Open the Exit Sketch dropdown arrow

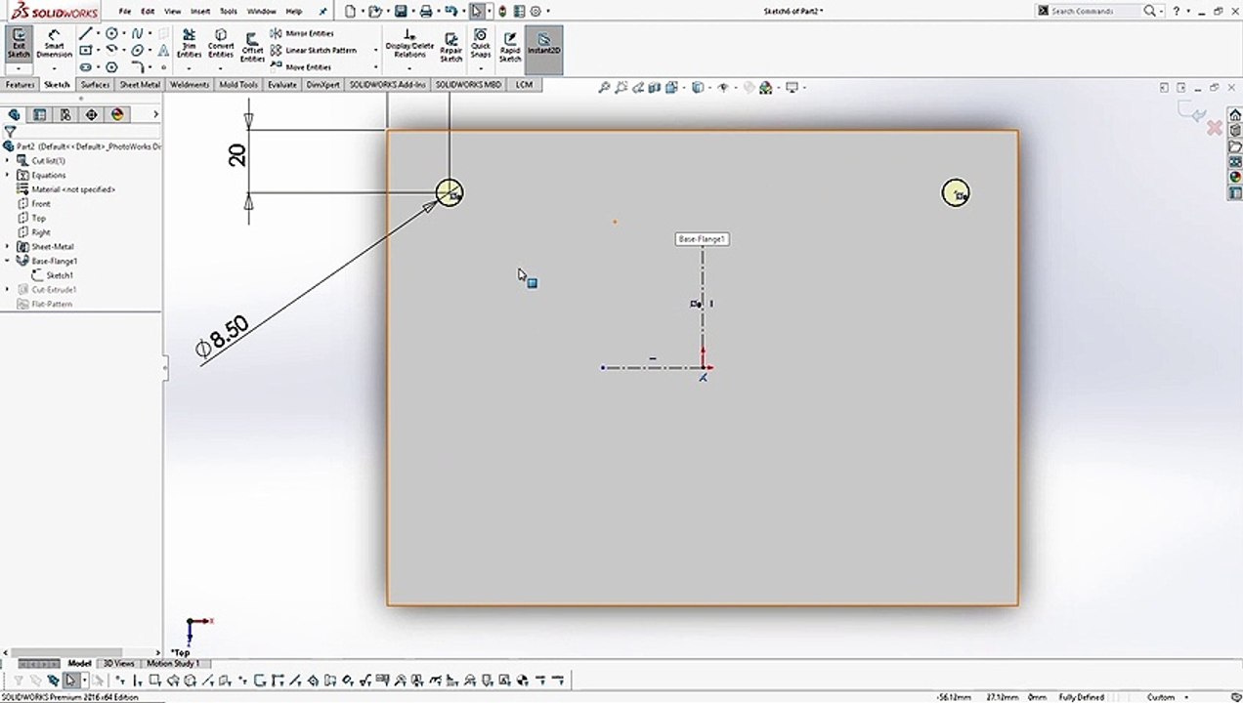click(19, 68)
